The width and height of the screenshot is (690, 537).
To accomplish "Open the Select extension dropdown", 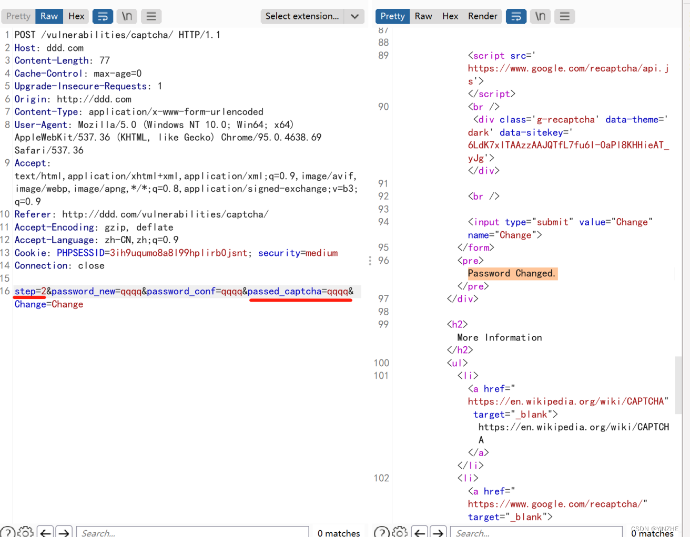I will click(x=312, y=16).
